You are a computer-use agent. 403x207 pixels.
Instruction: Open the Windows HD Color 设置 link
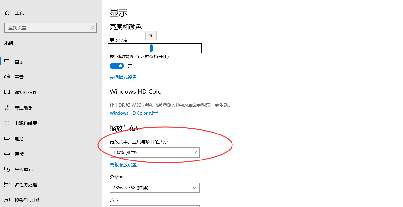pyautogui.click(x=134, y=113)
